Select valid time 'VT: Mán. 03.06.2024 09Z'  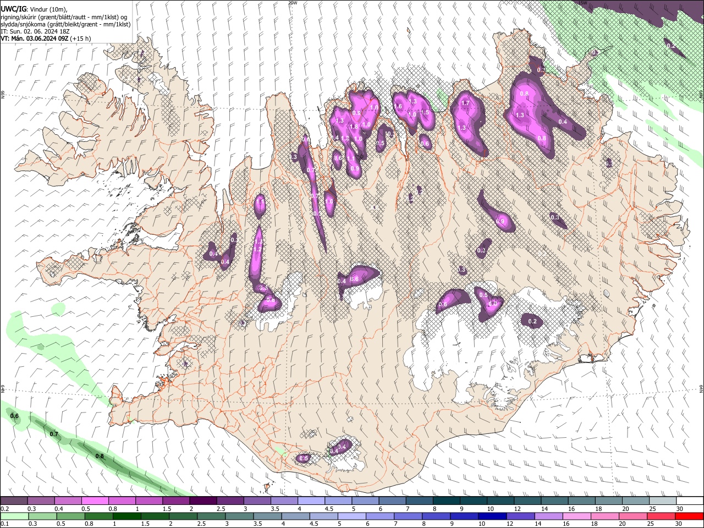pyautogui.click(x=35, y=38)
